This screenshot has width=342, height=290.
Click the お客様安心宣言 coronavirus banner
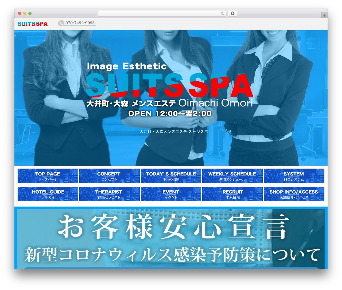(171, 239)
